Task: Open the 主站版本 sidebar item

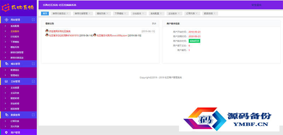Action: click(x=15, y=31)
